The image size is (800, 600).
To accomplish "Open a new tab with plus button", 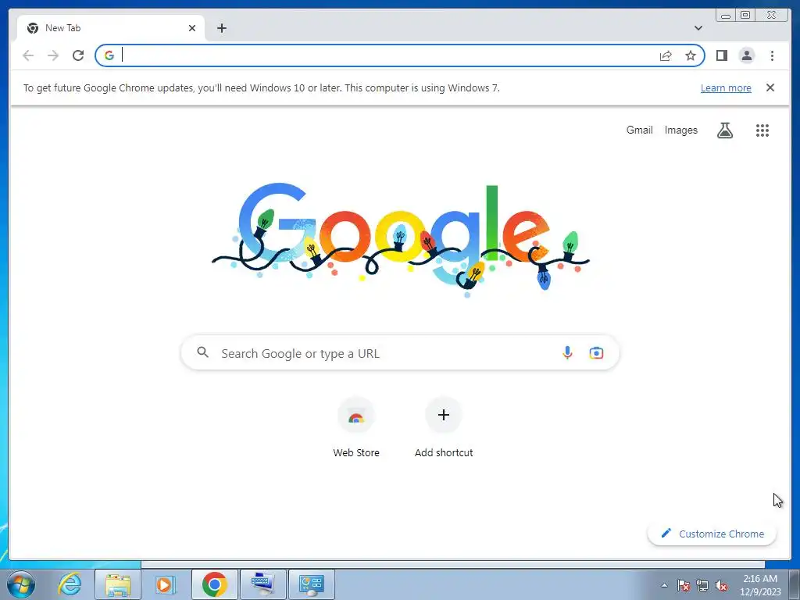I will pos(221,28).
